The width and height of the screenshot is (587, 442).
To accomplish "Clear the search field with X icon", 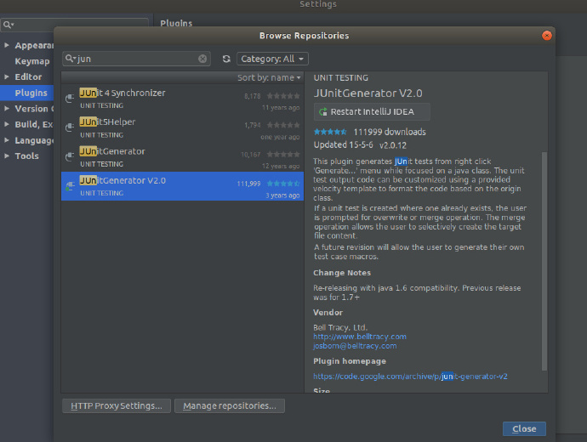I will coord(202,59).
